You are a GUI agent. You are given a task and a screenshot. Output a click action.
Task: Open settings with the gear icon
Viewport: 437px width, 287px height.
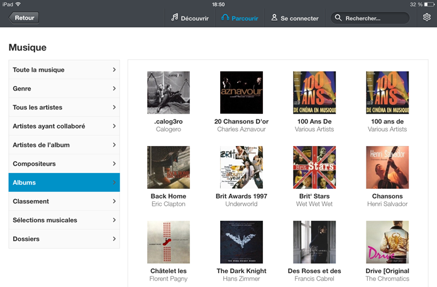pos(427,18)
